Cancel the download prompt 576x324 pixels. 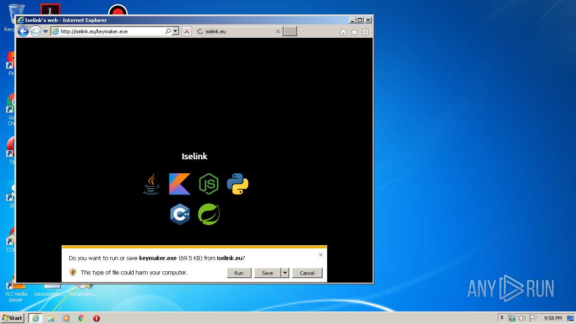(307, 273)
